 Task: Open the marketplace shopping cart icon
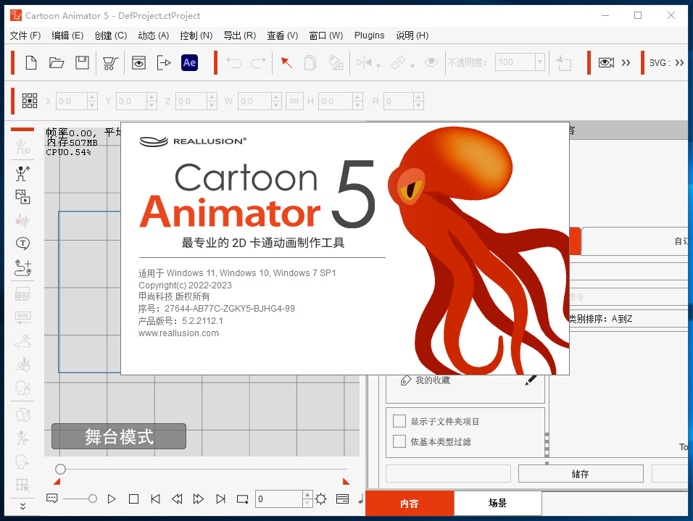point(110,63)
